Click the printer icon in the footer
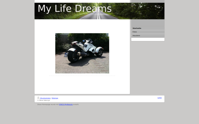 38,98
